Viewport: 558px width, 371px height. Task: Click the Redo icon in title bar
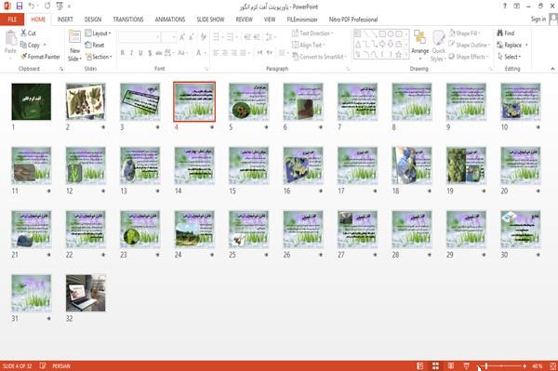pyautogui.click(x=47, y=7)
